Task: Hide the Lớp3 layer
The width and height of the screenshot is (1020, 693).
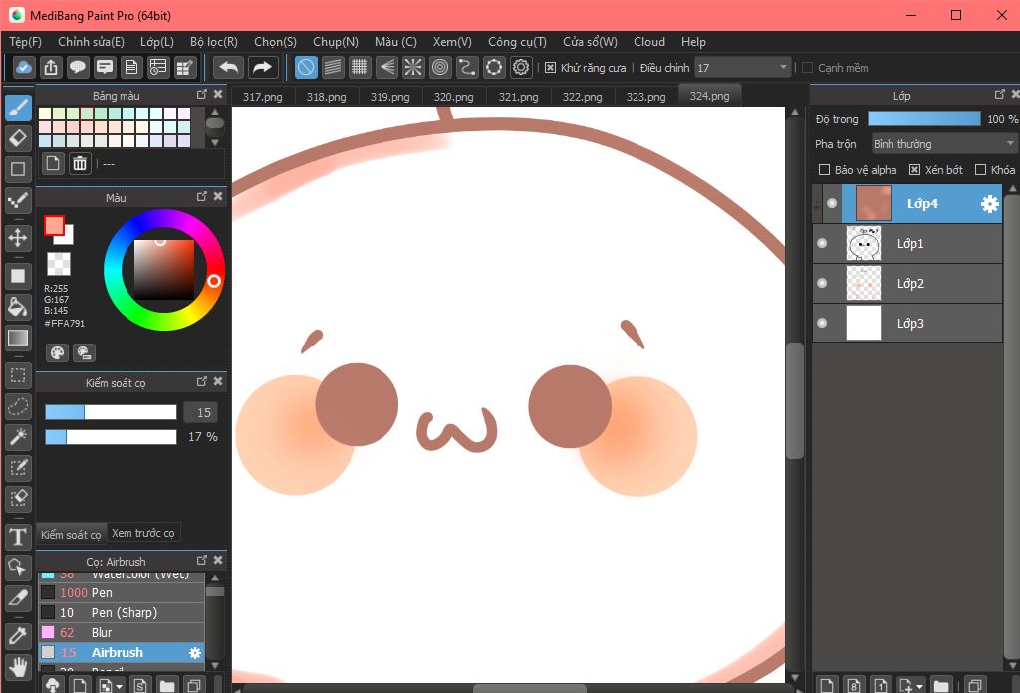Action: tap(822, 323)
